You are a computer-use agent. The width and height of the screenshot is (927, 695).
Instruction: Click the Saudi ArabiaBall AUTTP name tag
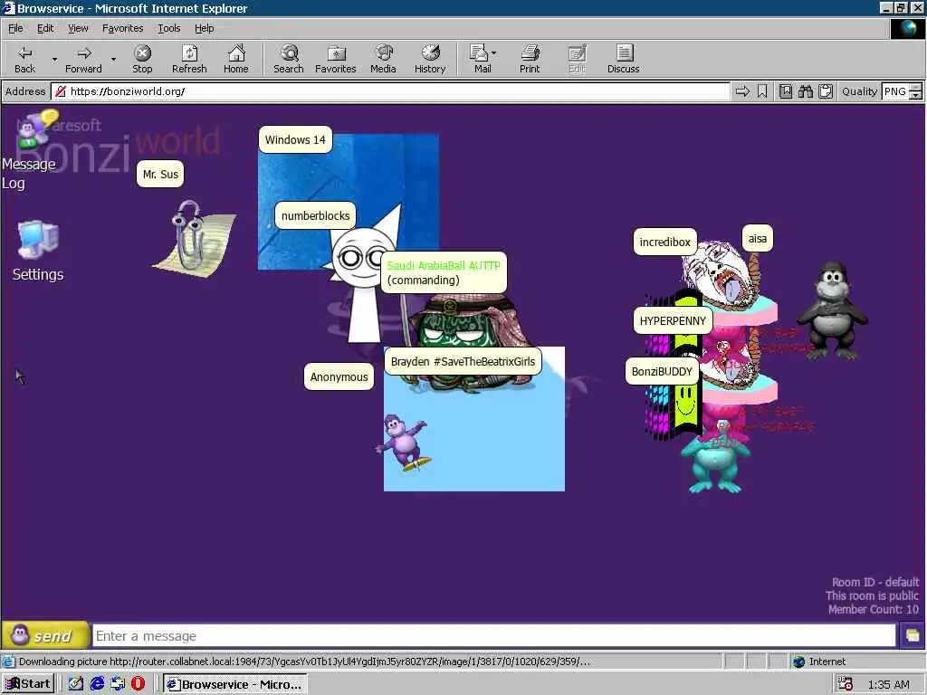click(x=444, y=272)
